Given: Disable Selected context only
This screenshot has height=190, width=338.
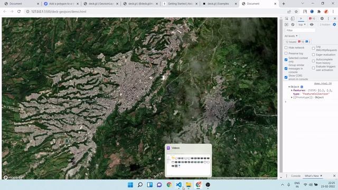Looking at the screenshot, I should click(x=286, y=60).
